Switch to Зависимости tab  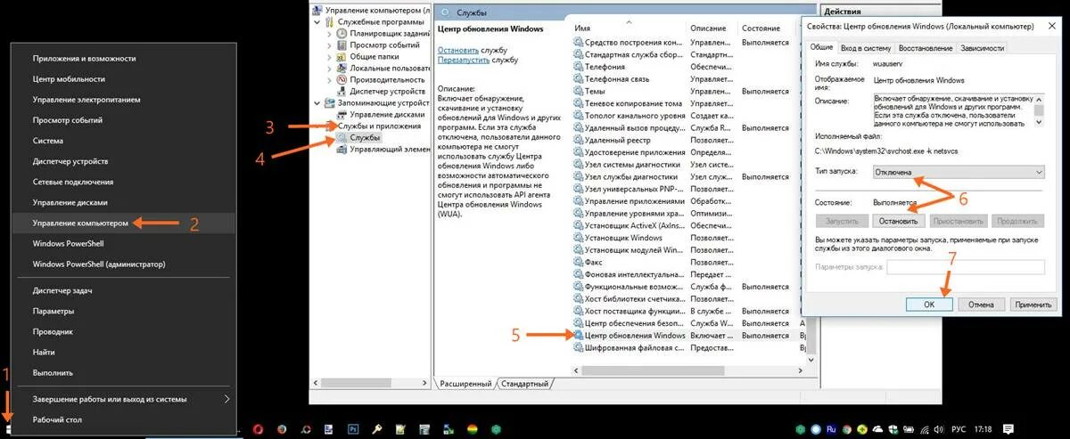(x=983, y=48)
